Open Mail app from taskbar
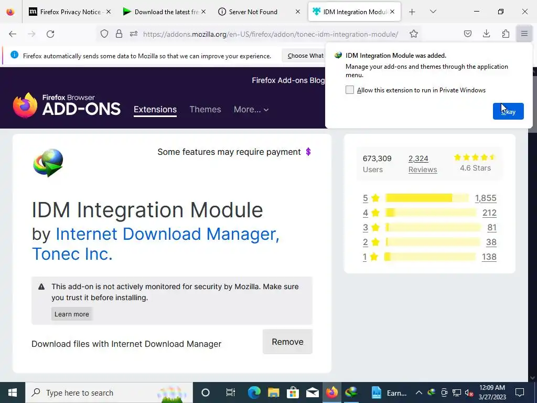537x403 pixels. 313,393
